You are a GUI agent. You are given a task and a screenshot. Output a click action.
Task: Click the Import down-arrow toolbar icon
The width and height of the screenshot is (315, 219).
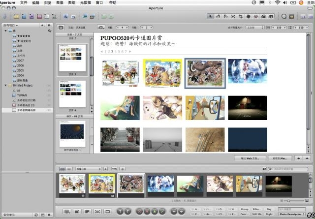5,16
